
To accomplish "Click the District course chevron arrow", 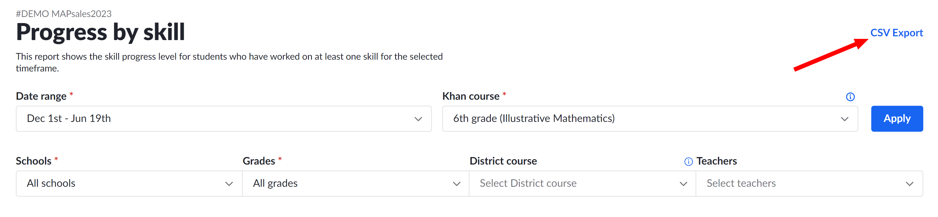I will (x=683, y=184).
